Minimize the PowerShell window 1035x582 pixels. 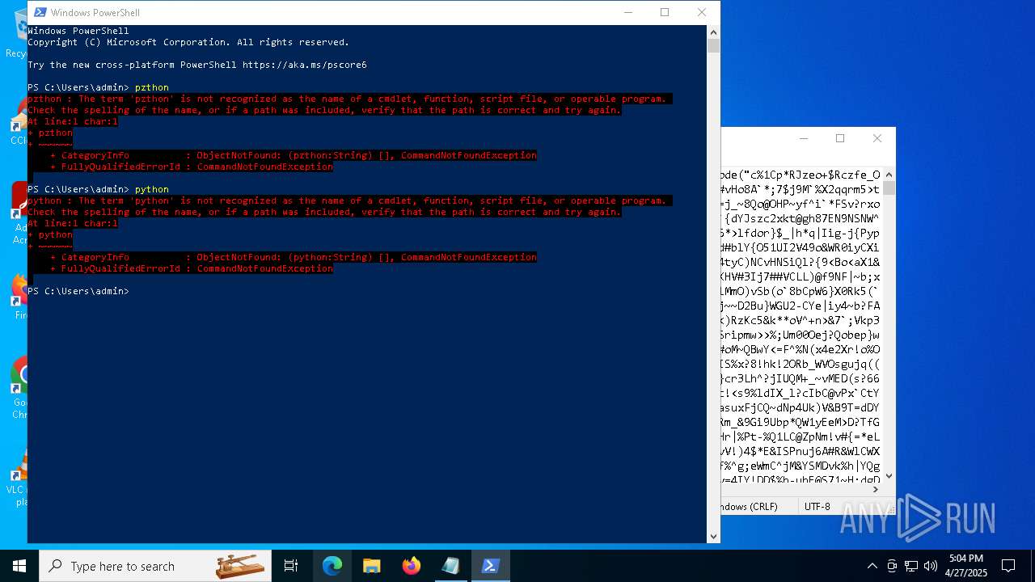pos(627,12)
